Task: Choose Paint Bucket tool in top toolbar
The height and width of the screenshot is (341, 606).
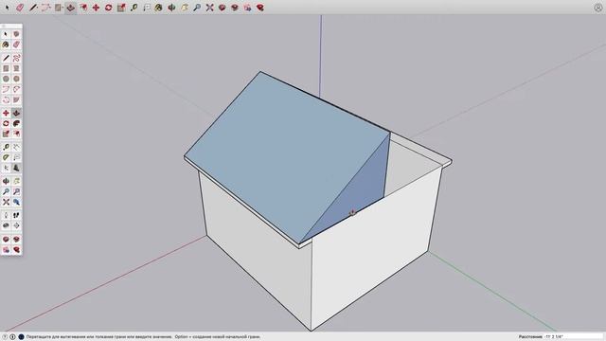Action: click(x=158, y=8)
